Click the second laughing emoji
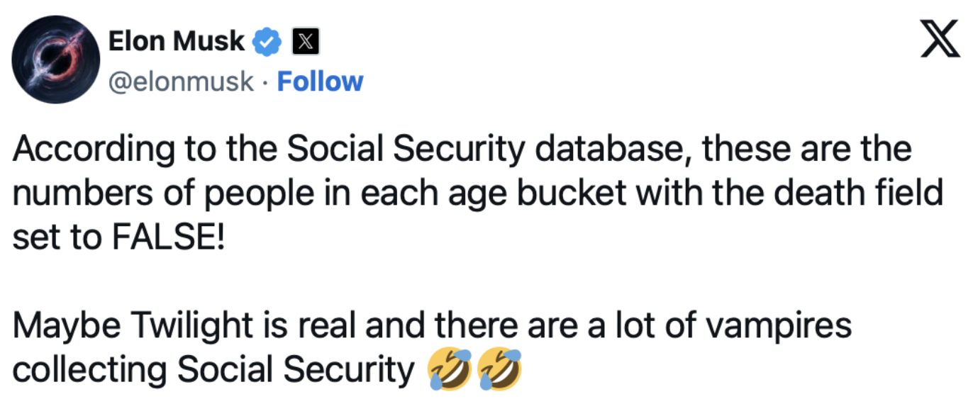The height and width of the screenshot is (404, 973). (x=500, y=370)
